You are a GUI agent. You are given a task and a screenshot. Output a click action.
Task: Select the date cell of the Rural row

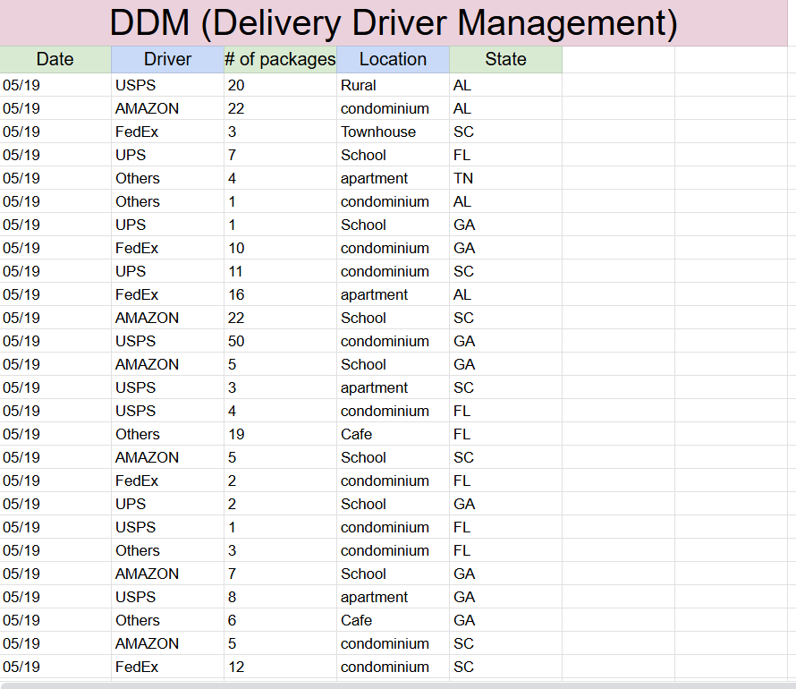(x=55, y=85)
